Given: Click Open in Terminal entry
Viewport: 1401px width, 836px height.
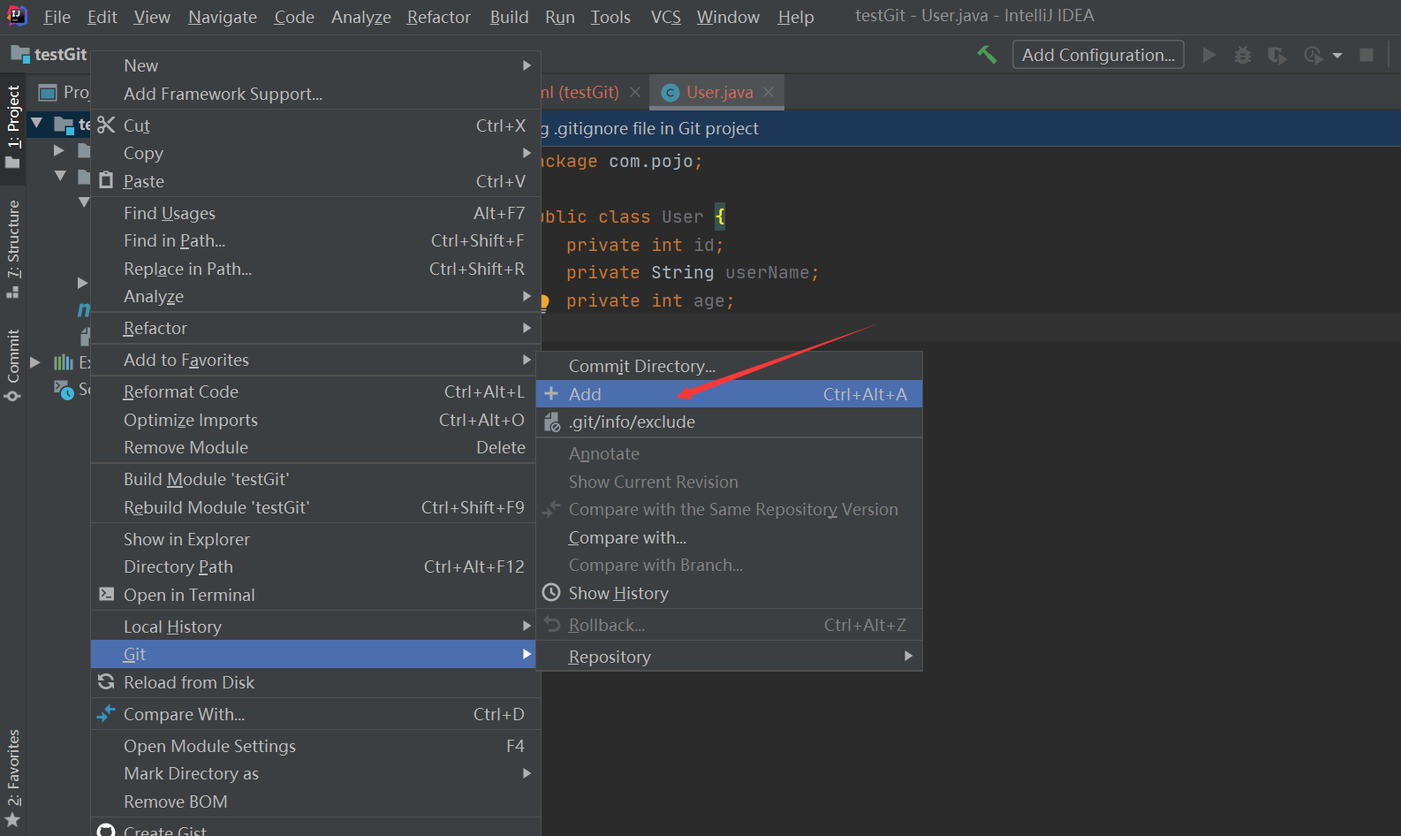Looking at the screenshot, I should pyautogui.click(x=315, y=595).
